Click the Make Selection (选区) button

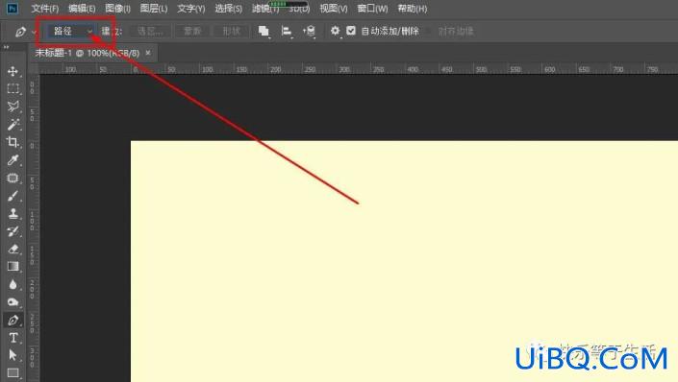point(150,31)
